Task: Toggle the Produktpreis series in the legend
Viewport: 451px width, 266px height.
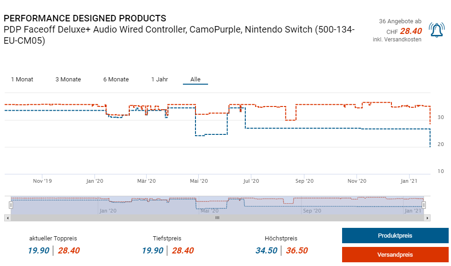Action: click(395, 236)
